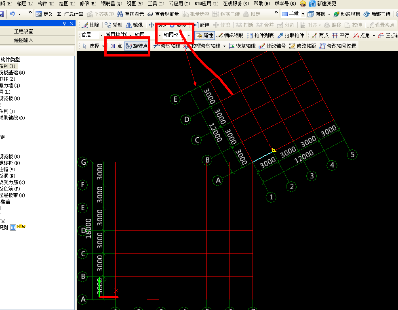This screenshot has width=398, height=310.
Task: Click the toolbar overflow chevron left of 二维
Action: click(276, 12)
